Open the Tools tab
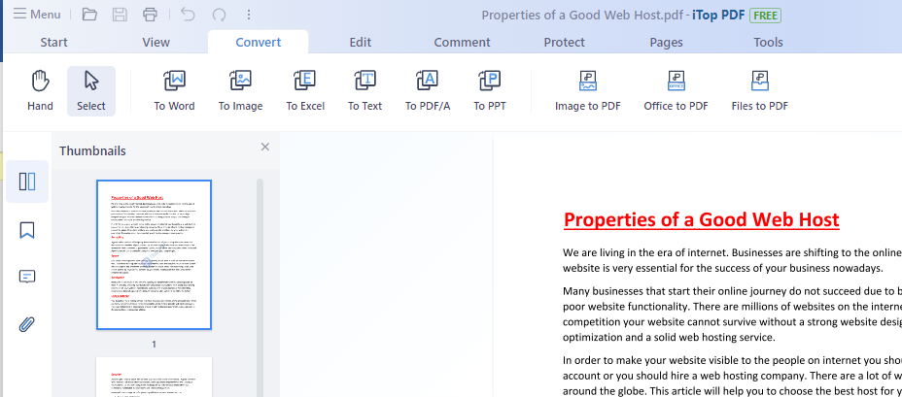 tap(768, 42)
